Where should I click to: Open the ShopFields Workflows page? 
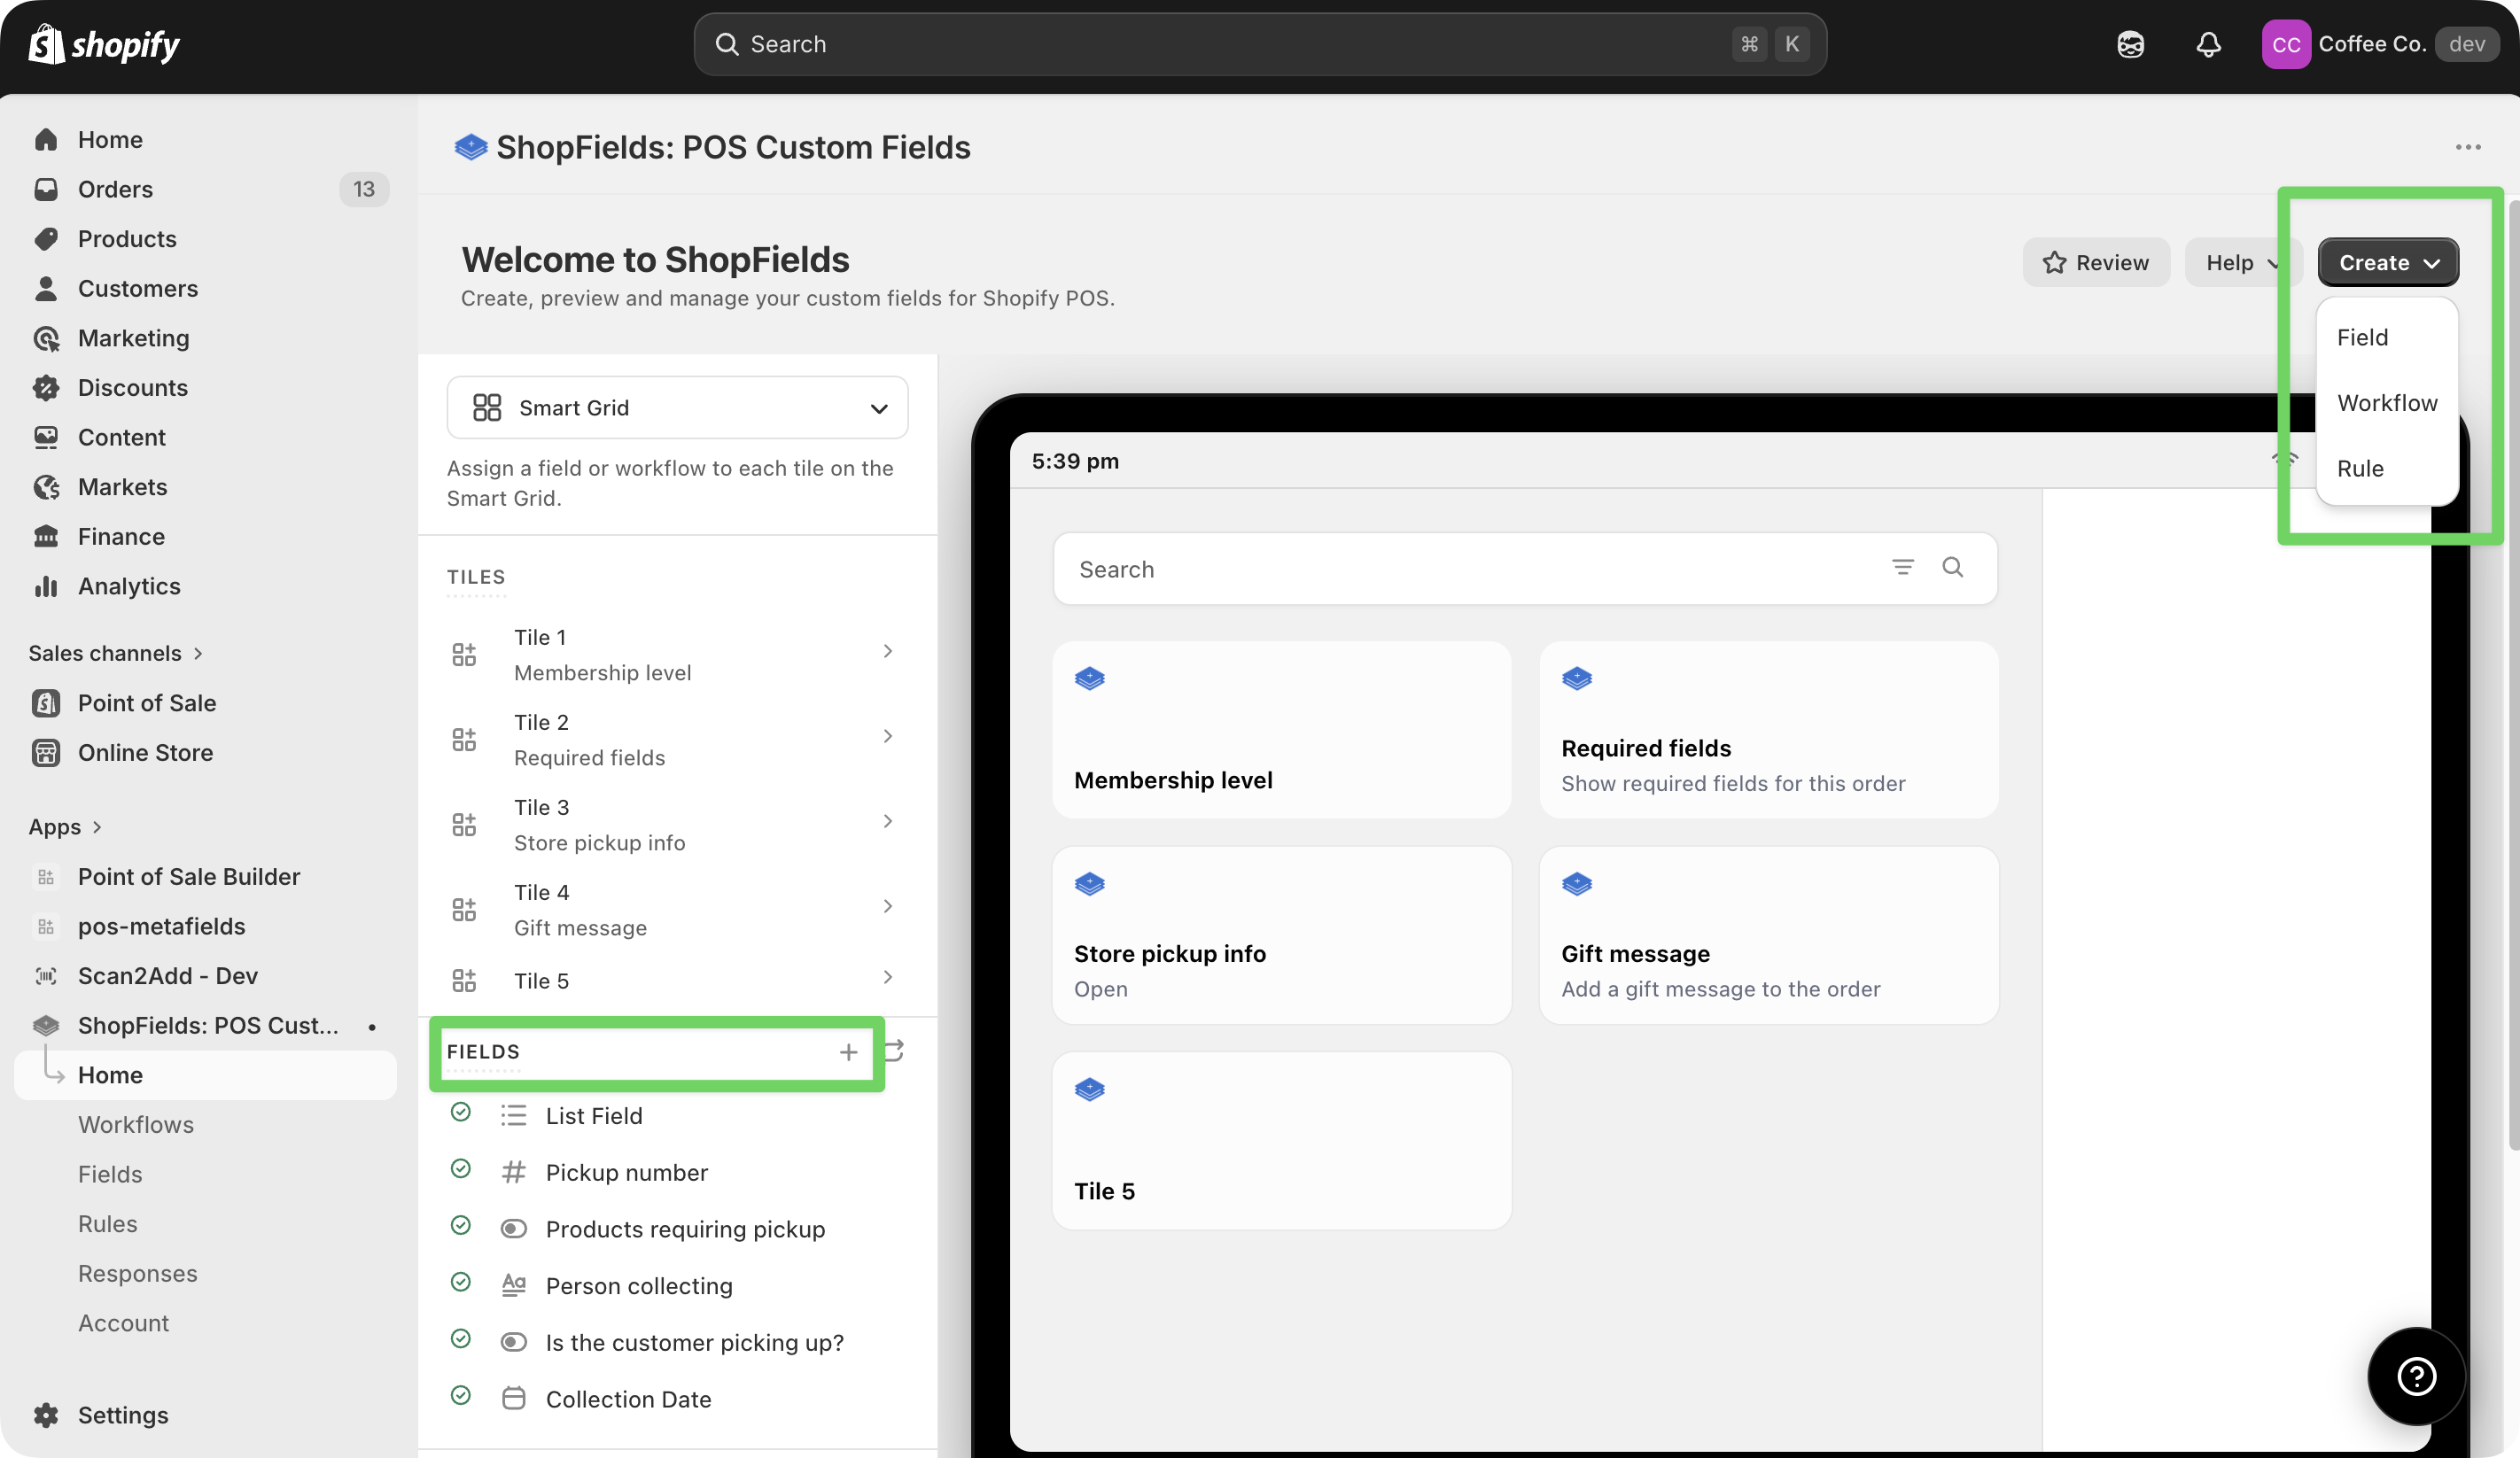(136, 1124)
